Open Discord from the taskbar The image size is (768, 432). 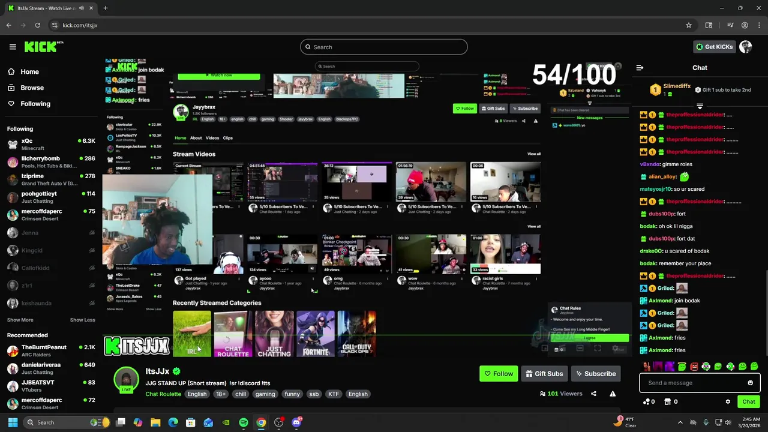pos(296,422)
